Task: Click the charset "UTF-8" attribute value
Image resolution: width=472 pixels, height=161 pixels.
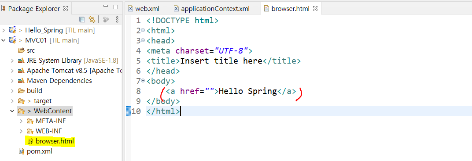Action: point(231,50)
